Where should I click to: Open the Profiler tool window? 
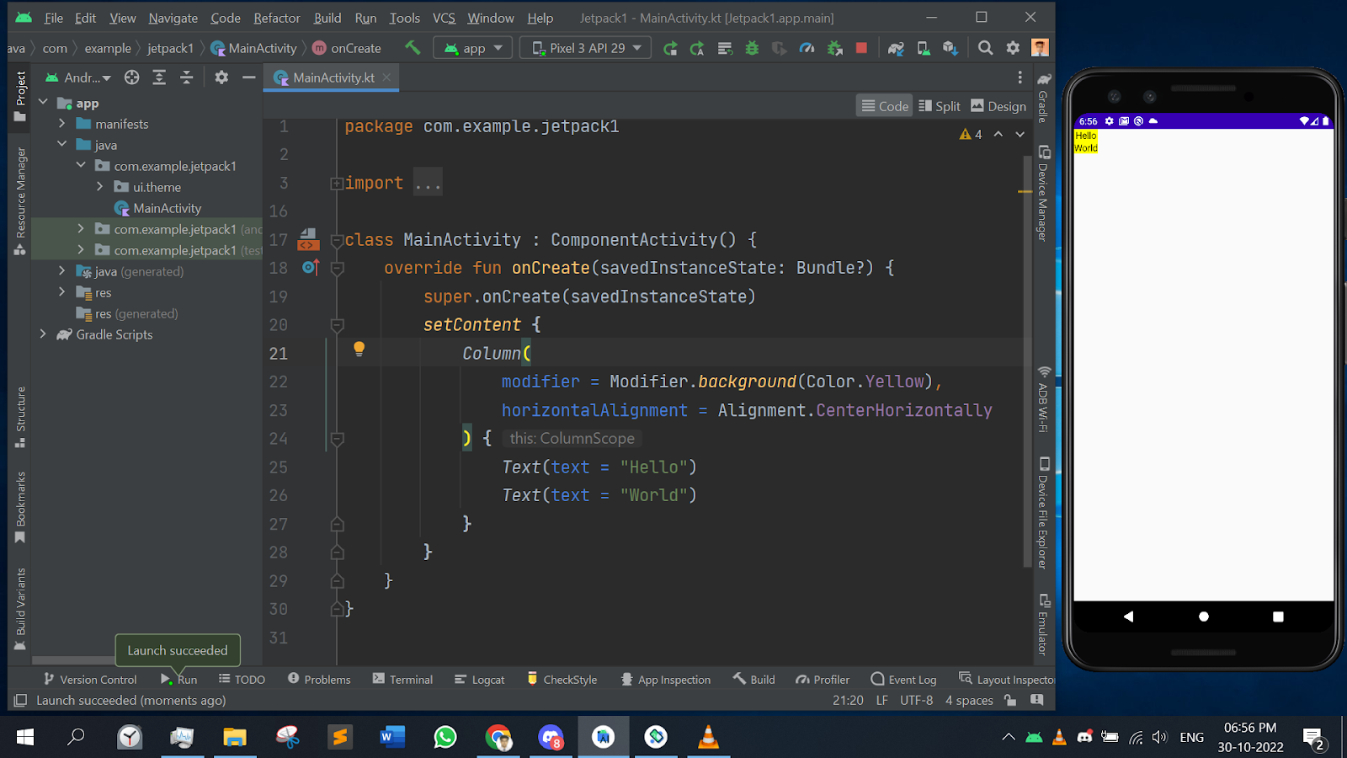pos(823,680)
